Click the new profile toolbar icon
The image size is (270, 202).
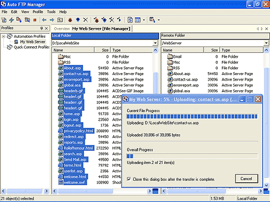pos(4,20)
